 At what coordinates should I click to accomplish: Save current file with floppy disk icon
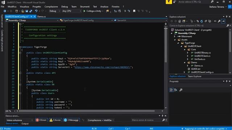pyautogui.click(x=27, y=11)
